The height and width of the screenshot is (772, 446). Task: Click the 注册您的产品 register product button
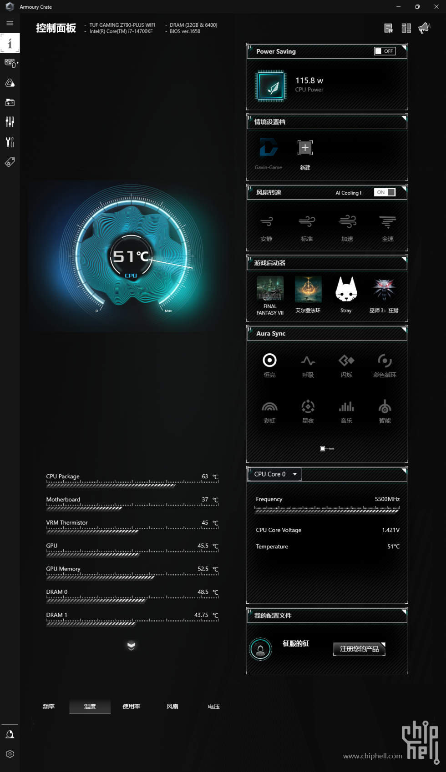click(359, 649)
